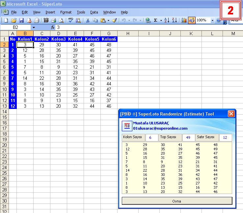Open the File menu
243x213 pixels.
click(x=14, y=12)
